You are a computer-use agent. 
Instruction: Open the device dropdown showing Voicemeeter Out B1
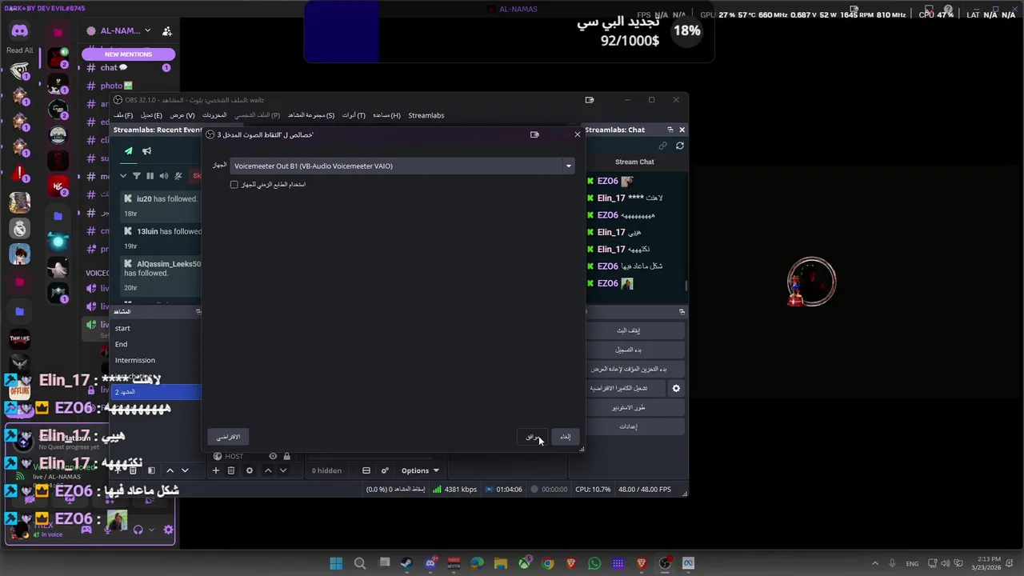(402, 166)
